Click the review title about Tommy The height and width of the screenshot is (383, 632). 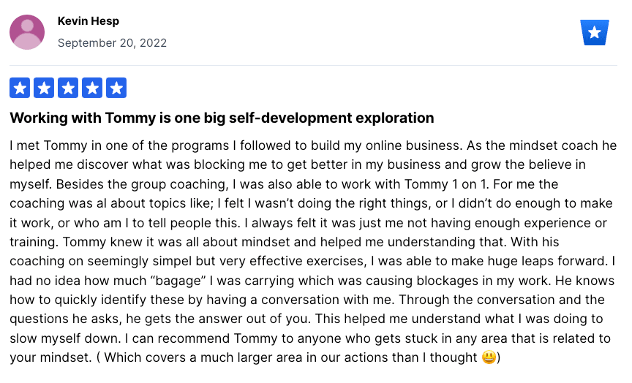[x=222, y=118]
